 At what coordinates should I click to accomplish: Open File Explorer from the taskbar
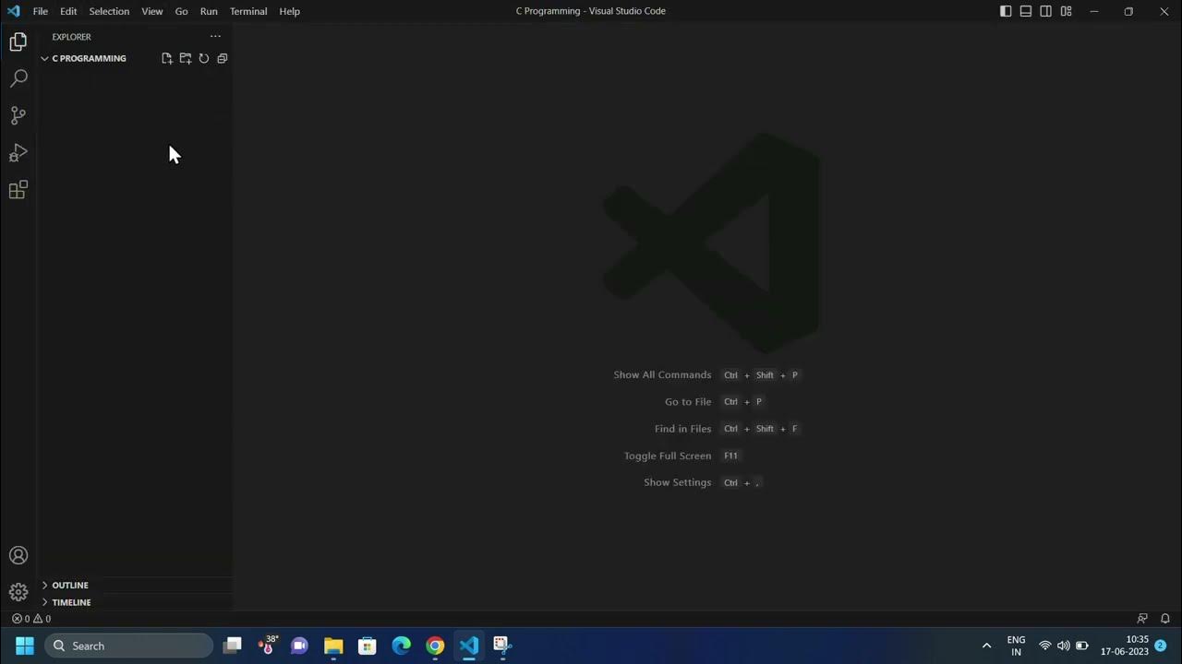tap(333, 646)
